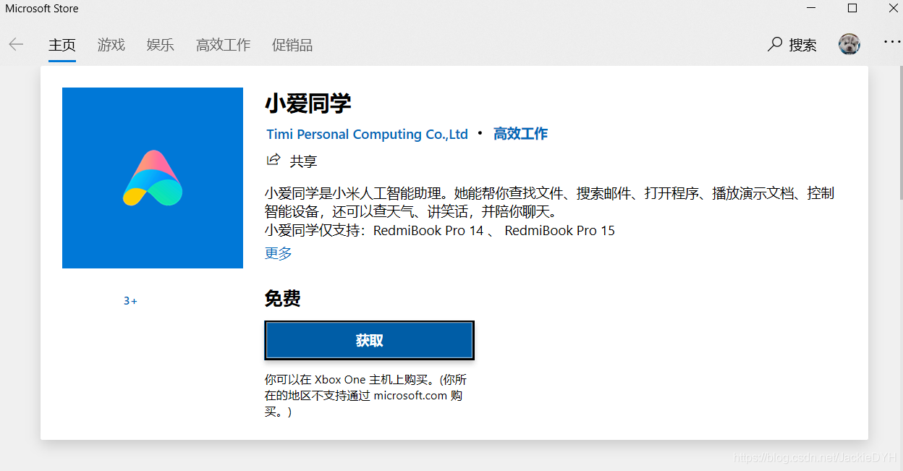This screenshot has height=471, width=903.
Task: Open publisher Timi Personal Computing Co.,Ltd link
Action: 368,134
